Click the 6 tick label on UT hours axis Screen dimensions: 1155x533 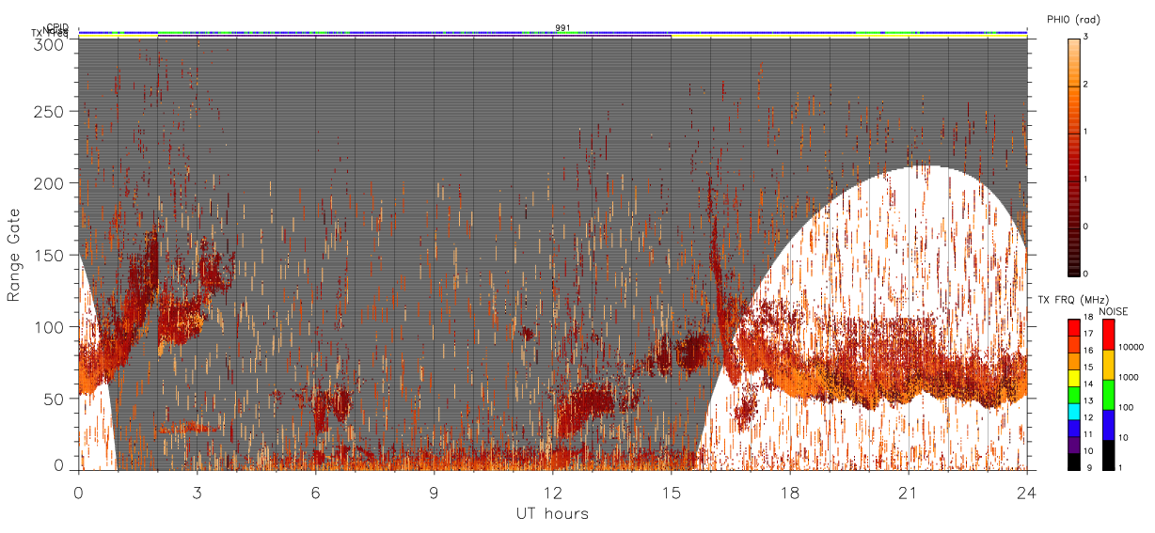pyautogui.click(x=315, y=492)
